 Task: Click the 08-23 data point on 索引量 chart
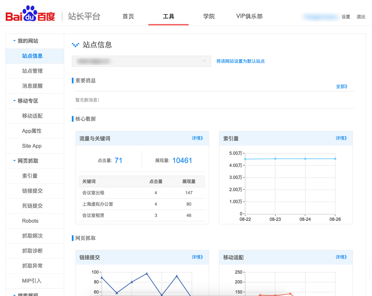[x=275, y=159]
